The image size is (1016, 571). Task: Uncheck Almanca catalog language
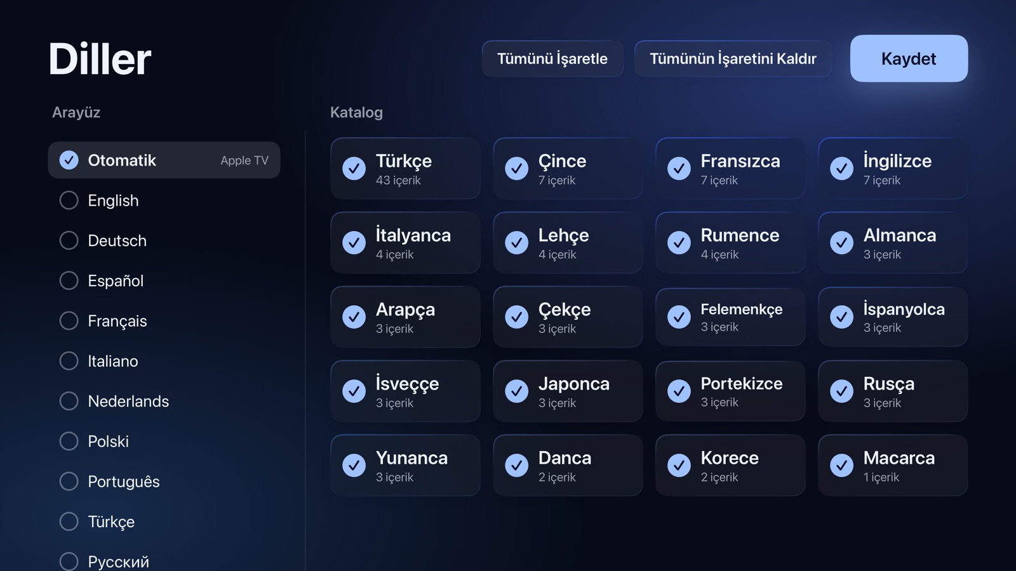[893, 243]
